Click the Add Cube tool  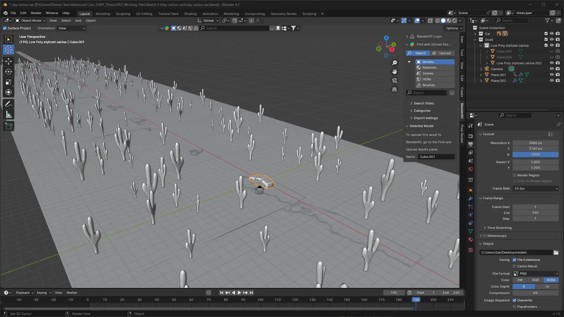(x=9, y=127)
